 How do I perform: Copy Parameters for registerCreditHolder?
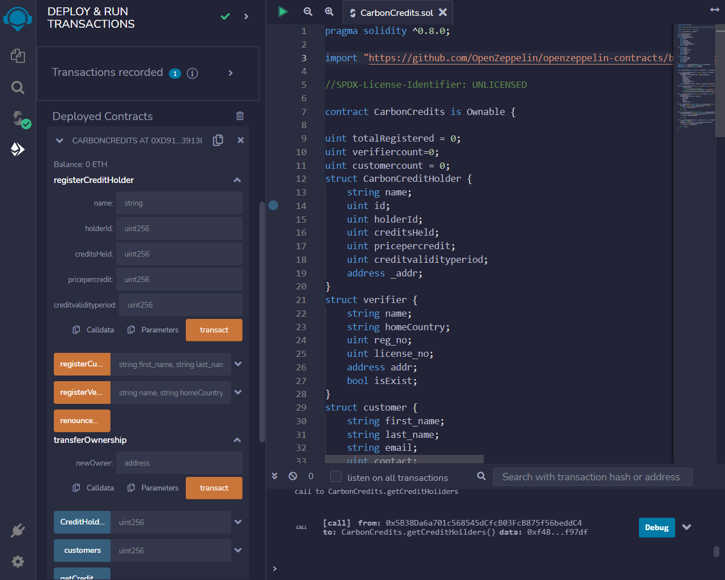pyautogui.click(x=153, y=330)
